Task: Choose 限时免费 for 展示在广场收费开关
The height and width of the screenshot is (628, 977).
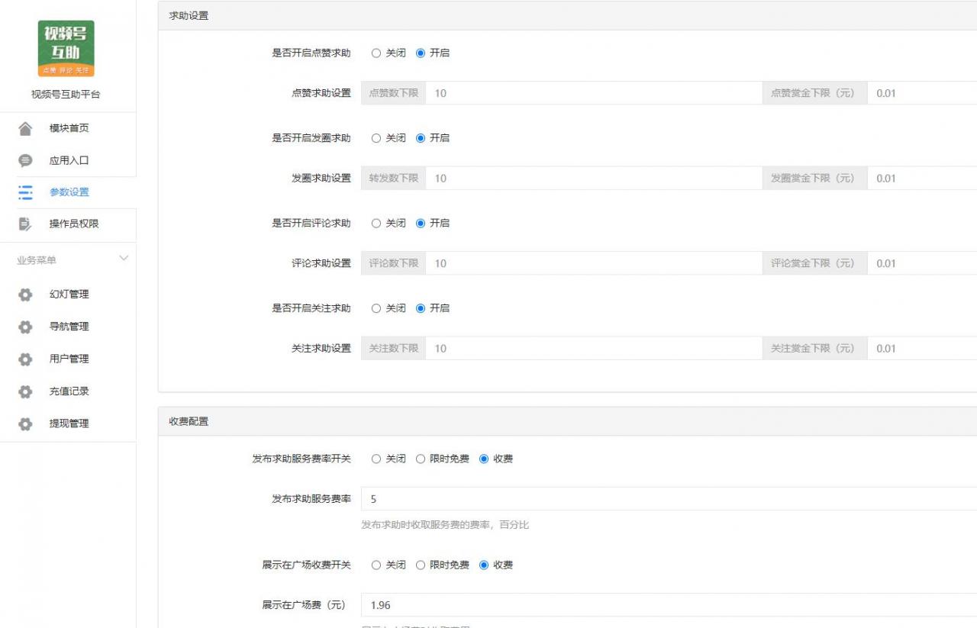Action: [421, 565]
